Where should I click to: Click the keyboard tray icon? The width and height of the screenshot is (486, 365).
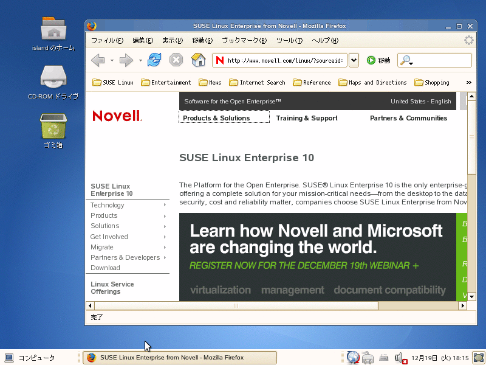[384, 358]
